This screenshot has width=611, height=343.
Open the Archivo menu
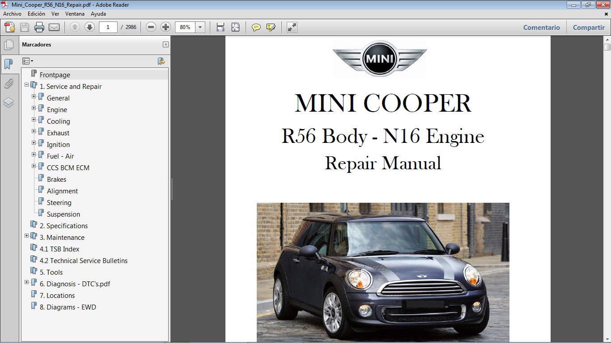(12, 14)
